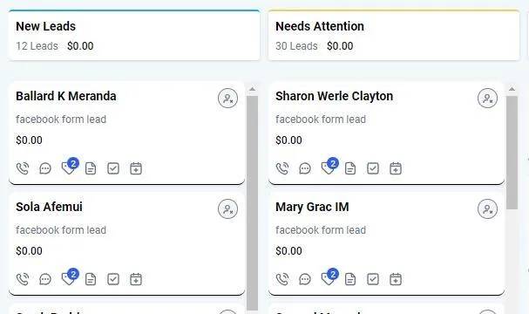The width and height of the screenshot is (529, 314).
Task: Open notes document icon for Sharon Werle Clayton
Action: [350, 168]
